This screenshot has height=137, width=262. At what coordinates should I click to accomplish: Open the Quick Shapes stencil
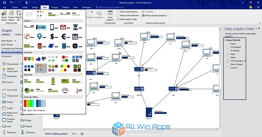click(x=7, y=45)
